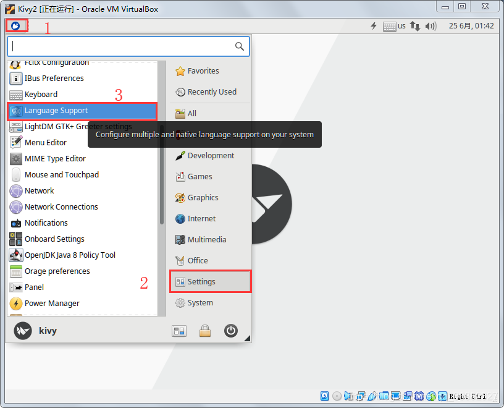Viewport: 504px width, 408px height.
Task: Click the VirtualBox USB status icon
Action: pos(372,396)
